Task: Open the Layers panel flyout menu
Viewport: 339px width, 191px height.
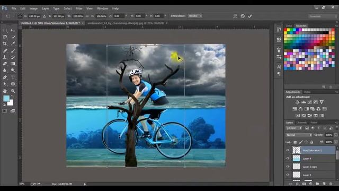Action: pos(336,123)
